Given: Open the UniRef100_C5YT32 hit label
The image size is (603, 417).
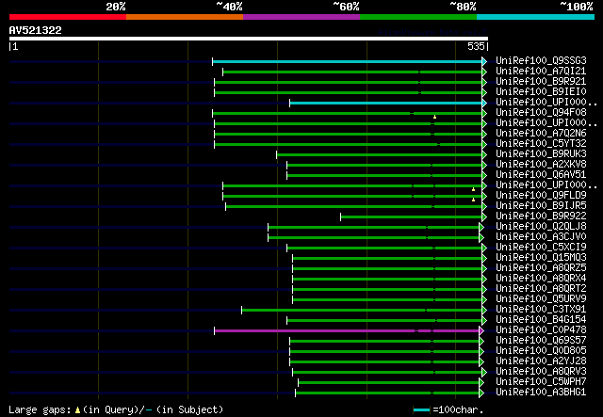Looking at the screenshot, I should [x=541, y=144].
